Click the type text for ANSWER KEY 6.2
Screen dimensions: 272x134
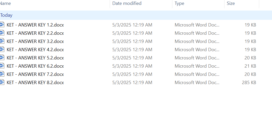tap(197, 66)
